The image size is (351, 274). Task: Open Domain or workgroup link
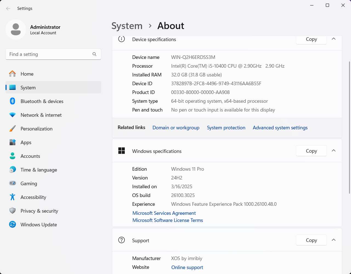point(176,128)
